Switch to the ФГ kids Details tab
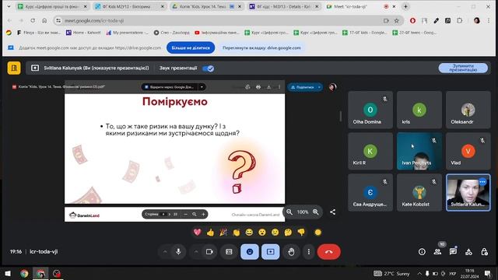 coord(284,6)
